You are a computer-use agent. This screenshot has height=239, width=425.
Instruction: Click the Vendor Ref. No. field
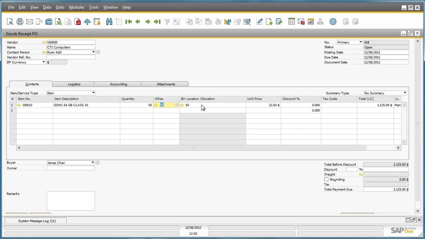(x=71, y=57)
